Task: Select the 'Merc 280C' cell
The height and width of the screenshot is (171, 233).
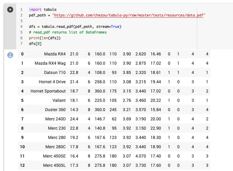Action: [x=55, y=147]
